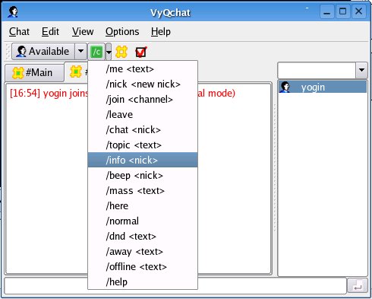Open the View menu
372x299 pixels.
(x=83, y=32)
